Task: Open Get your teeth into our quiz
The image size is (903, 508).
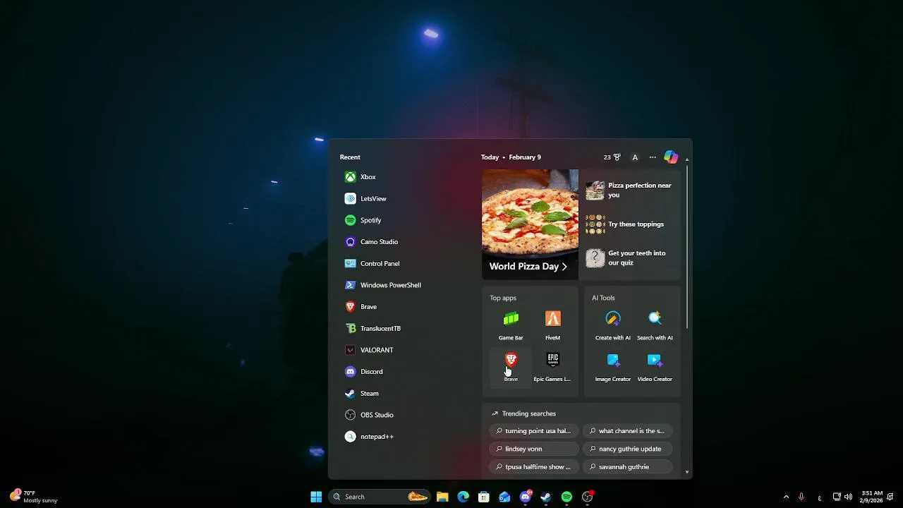Action: coord(630,258)
